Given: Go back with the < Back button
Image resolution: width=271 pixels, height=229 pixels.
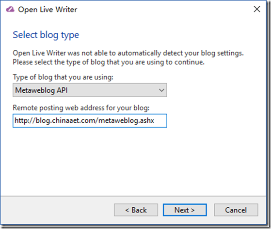Looking at the screenshot, I should 136,210.
